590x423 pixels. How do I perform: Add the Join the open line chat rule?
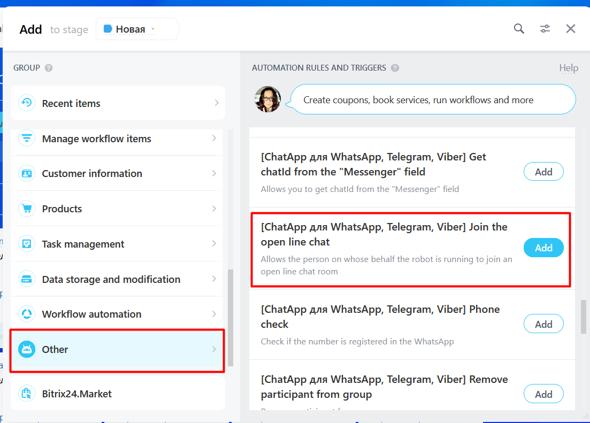coord(543,248)
